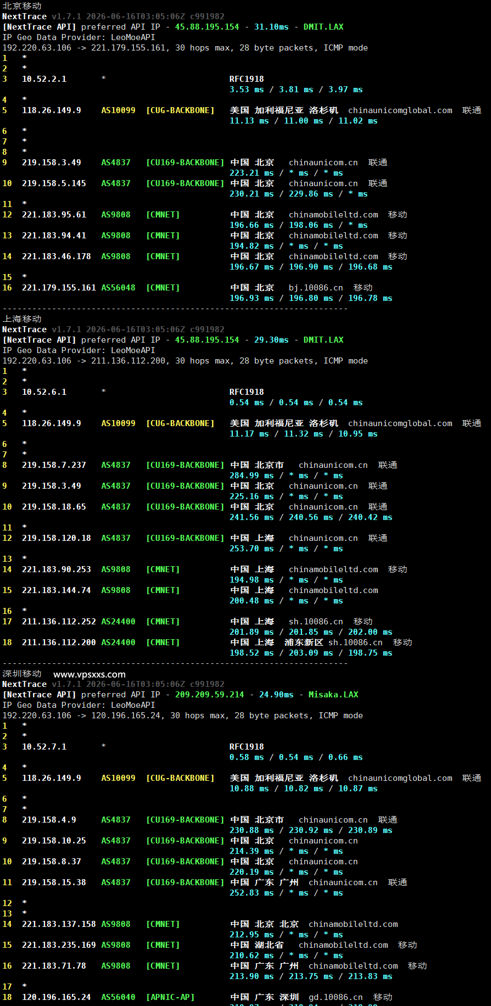Select the '213.90 ms' latency value
Image resolution: width=491 pixels, height=1006 pixels.
coord(252,976)
